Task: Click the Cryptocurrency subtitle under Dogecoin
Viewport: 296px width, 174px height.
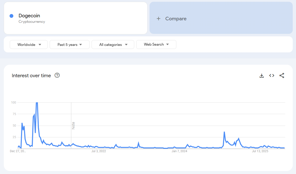Action: tap(32, 22)
